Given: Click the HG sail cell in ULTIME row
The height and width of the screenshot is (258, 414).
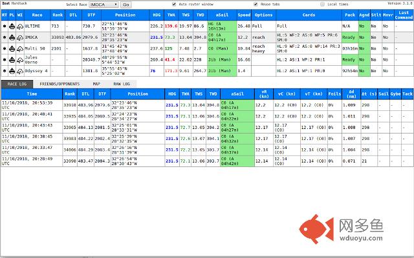Looking at the screenshot, I should tap(222, 26).
